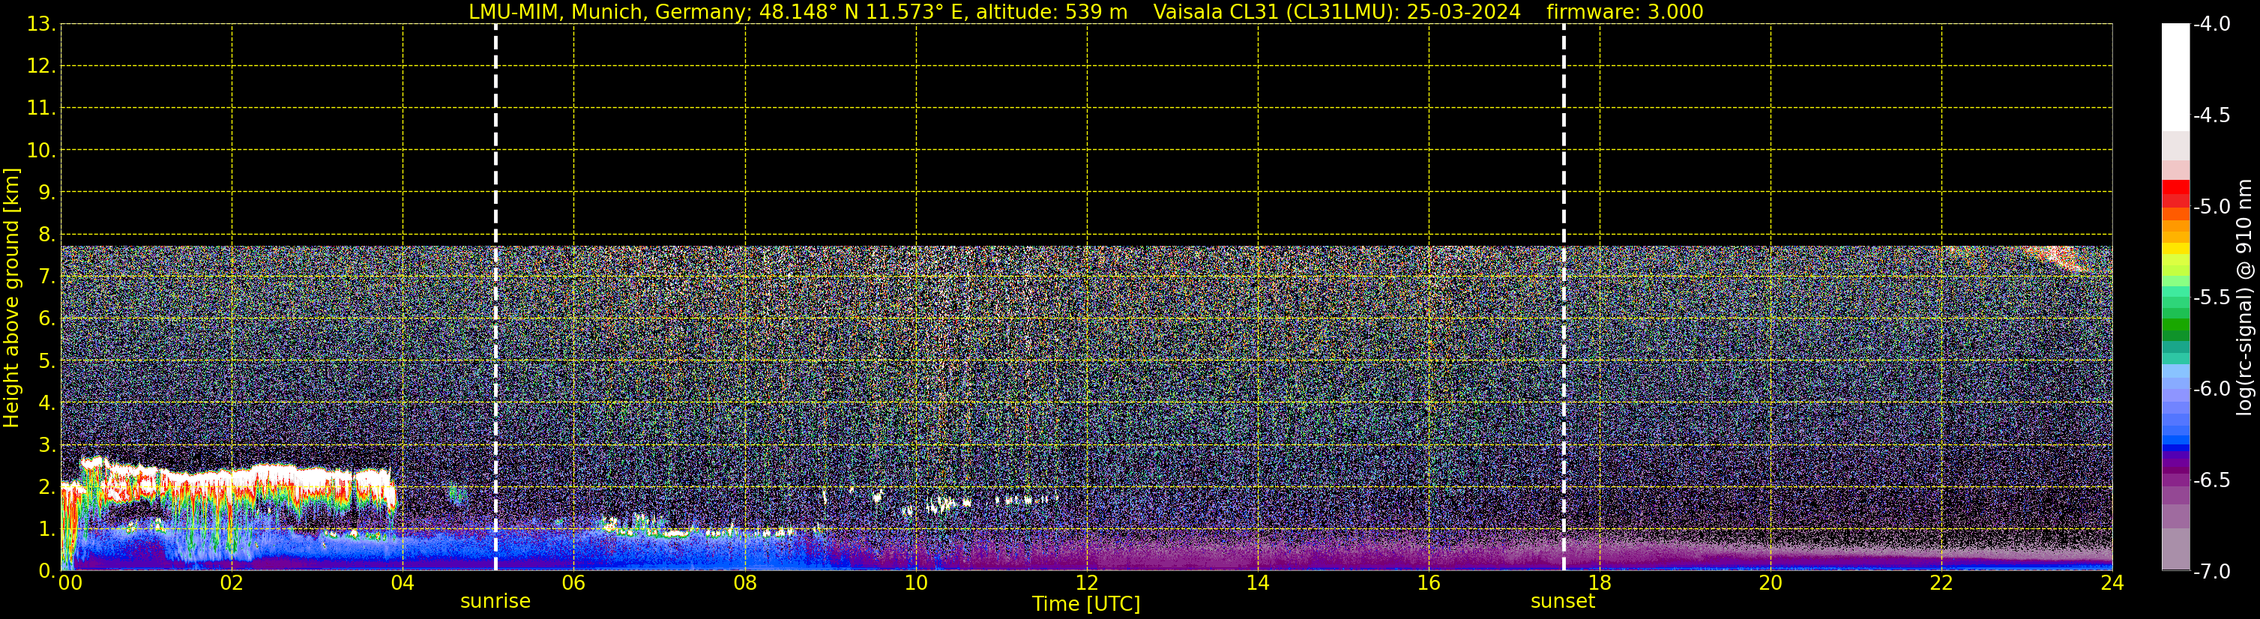Click the -5.5 colorbar tick label
The height and width of the screenshot is (619, 2260).
pyautogui.click(x=2211, y=298)
